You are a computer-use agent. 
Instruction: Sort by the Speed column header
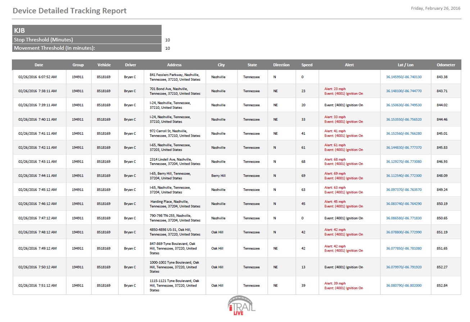(307, 65)
